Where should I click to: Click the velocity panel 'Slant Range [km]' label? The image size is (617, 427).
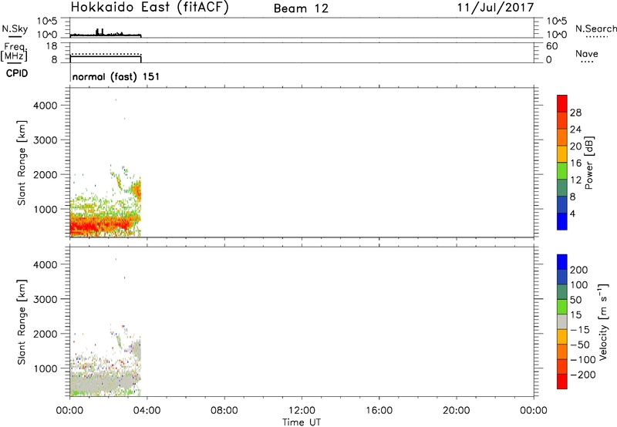tap(22, 322)
